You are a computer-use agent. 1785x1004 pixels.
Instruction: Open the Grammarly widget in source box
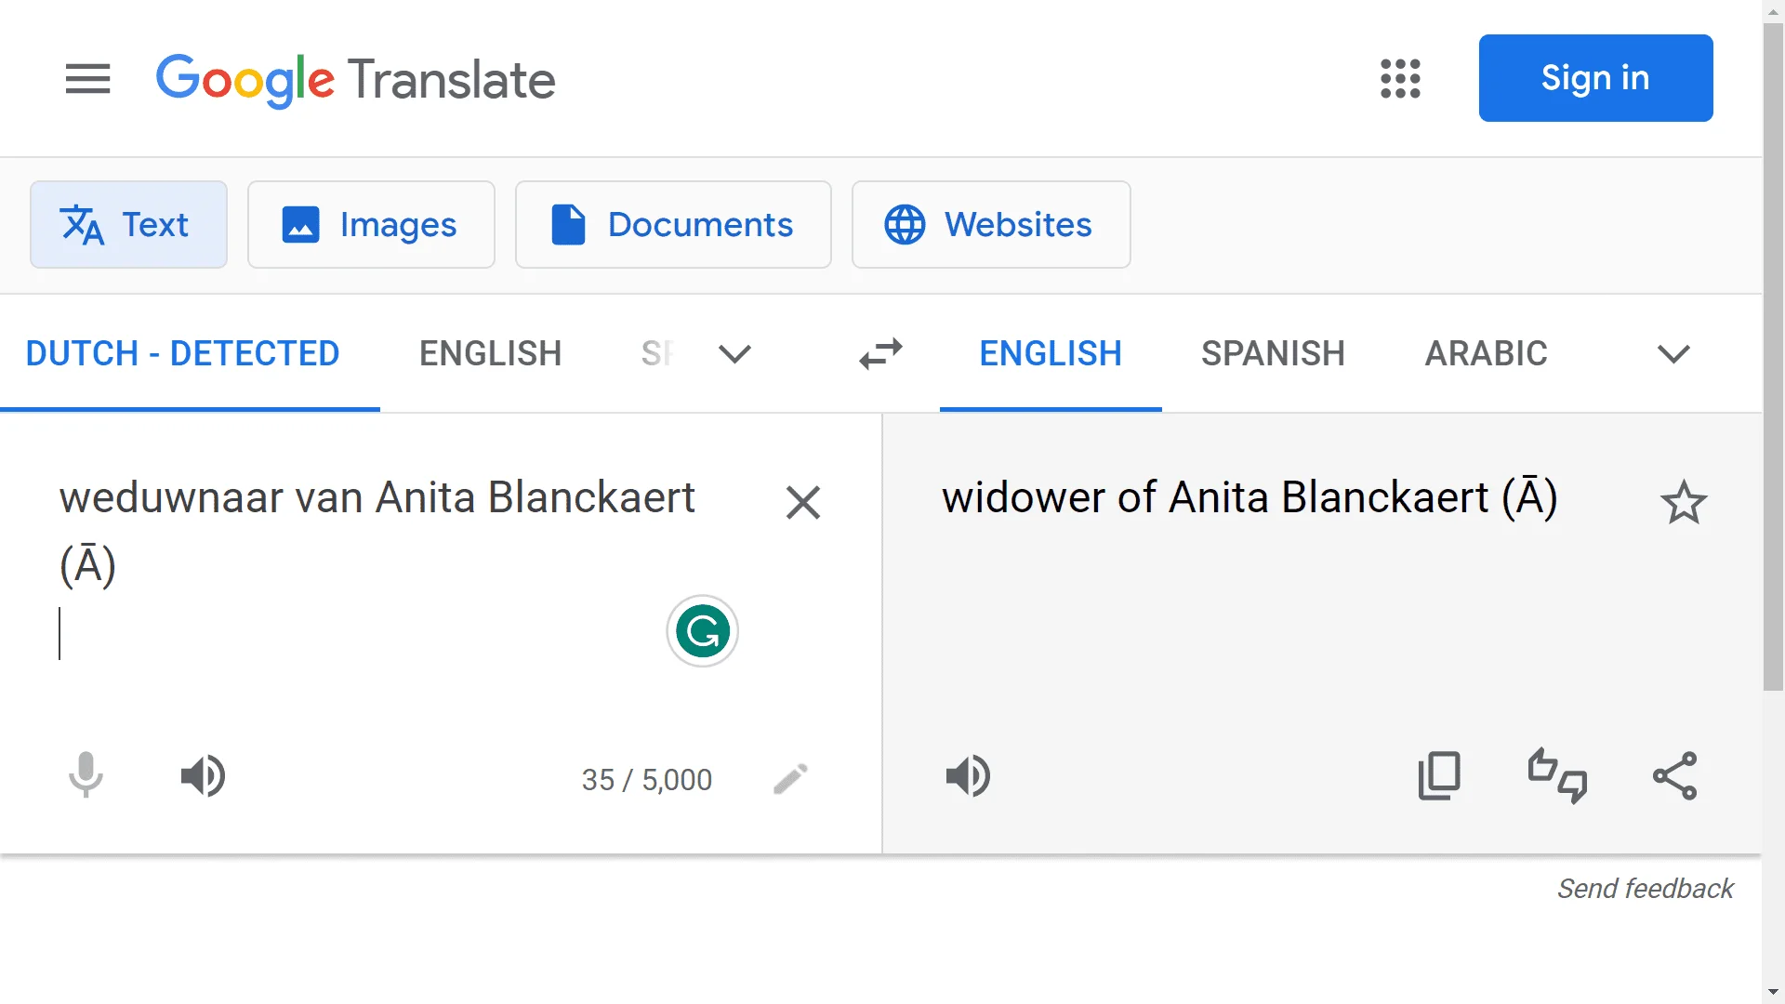click(x=702, y=631)
